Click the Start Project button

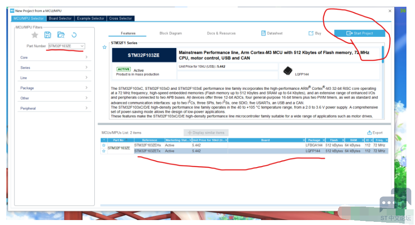[x=360, y=33]
